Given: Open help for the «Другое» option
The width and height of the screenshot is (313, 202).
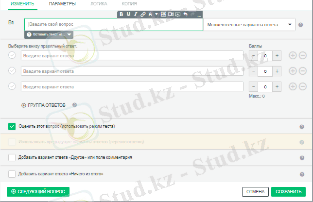Looking at the screenshot, I should click(x=302, y=158).
